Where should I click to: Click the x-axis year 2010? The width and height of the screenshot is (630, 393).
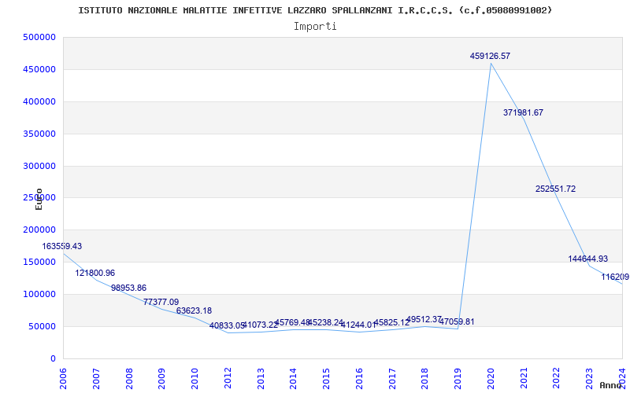[195, 379]
